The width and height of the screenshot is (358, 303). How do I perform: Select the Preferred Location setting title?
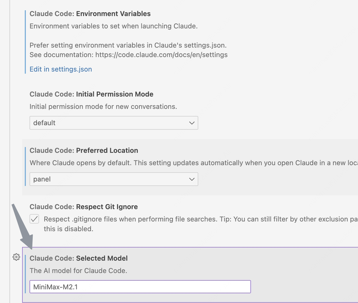84,151
